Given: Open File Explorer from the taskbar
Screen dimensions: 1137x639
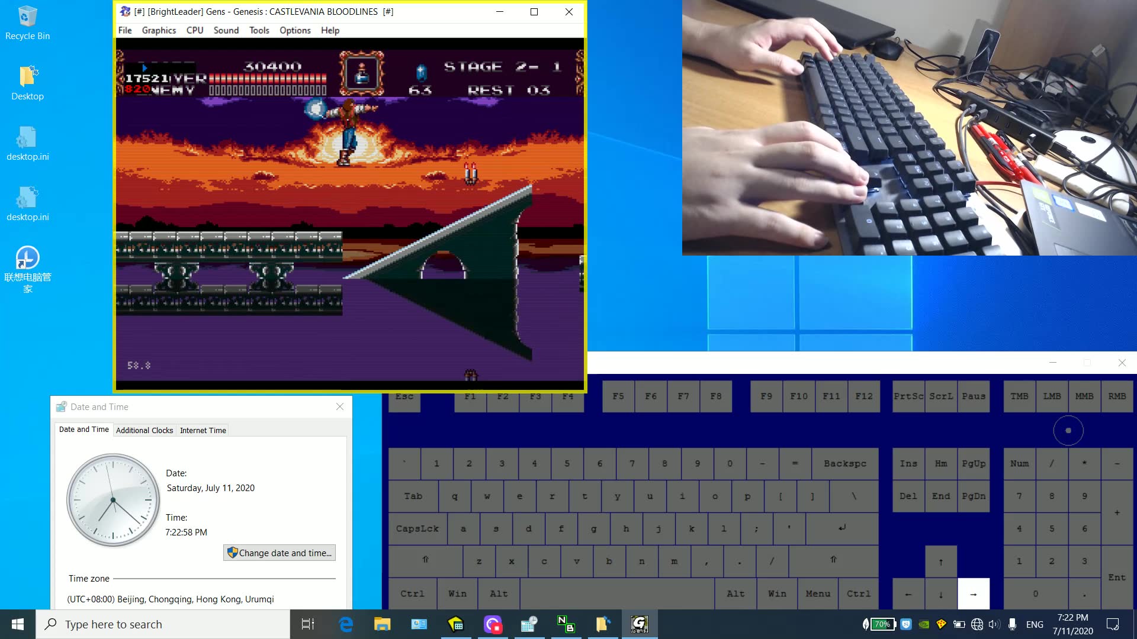Looking at the screenshot, I should pos(382,624).
